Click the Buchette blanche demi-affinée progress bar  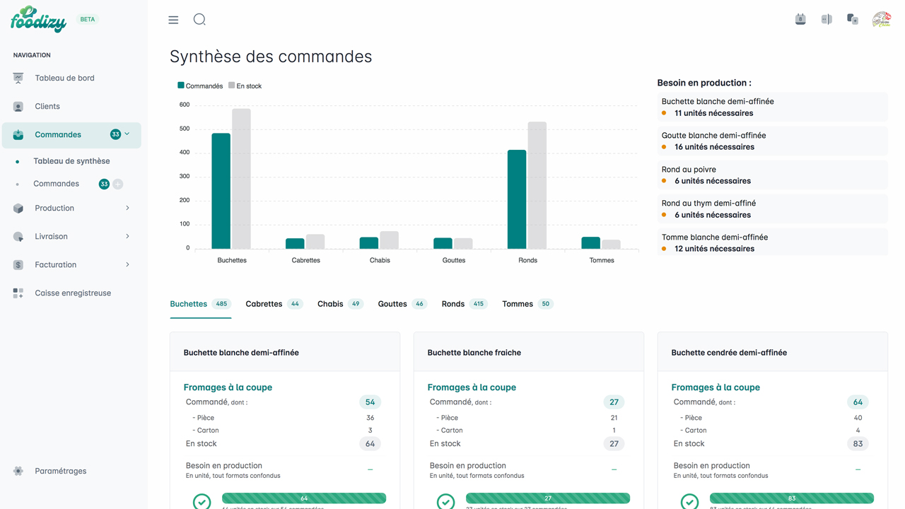[x=304, y=498]
